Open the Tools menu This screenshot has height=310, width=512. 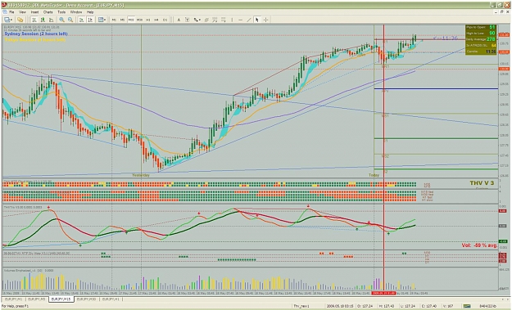61,12
